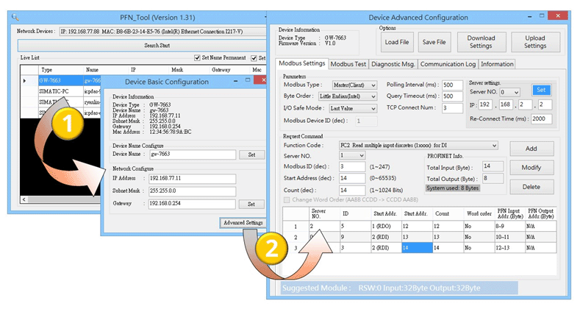Open Communication Log tab
The image size is (580, 309).
coord(448,64)
